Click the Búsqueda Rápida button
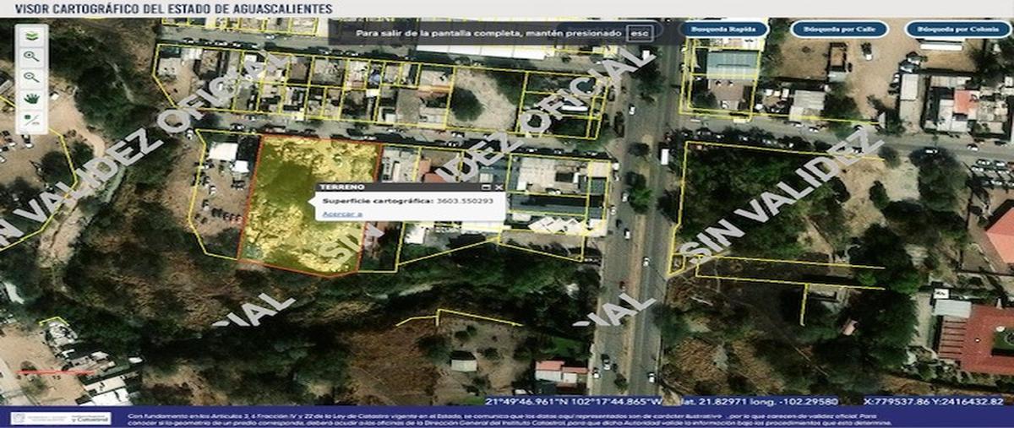The width and height of the screenshot is (1014, 428). pos(723,29)
